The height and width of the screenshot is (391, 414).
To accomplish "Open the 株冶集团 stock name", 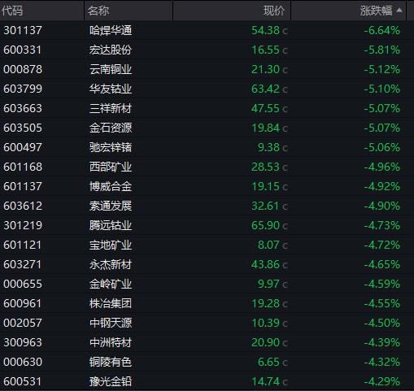I will pyautogui.click(x=111, y=303).
